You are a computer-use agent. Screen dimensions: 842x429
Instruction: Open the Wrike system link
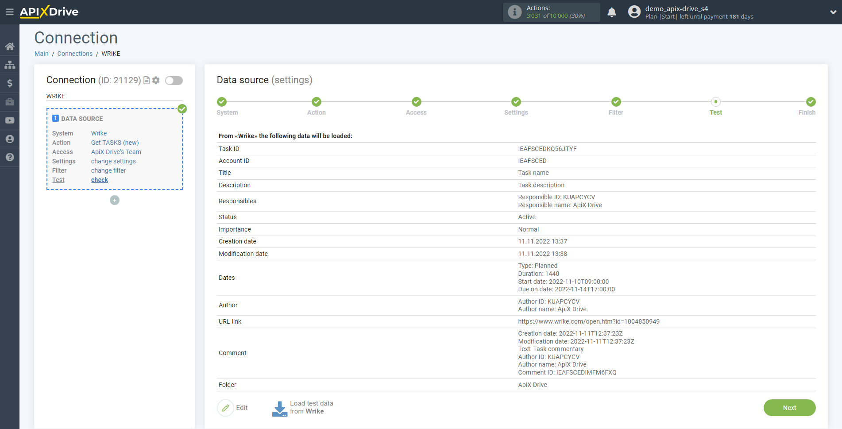coord(99,133)
